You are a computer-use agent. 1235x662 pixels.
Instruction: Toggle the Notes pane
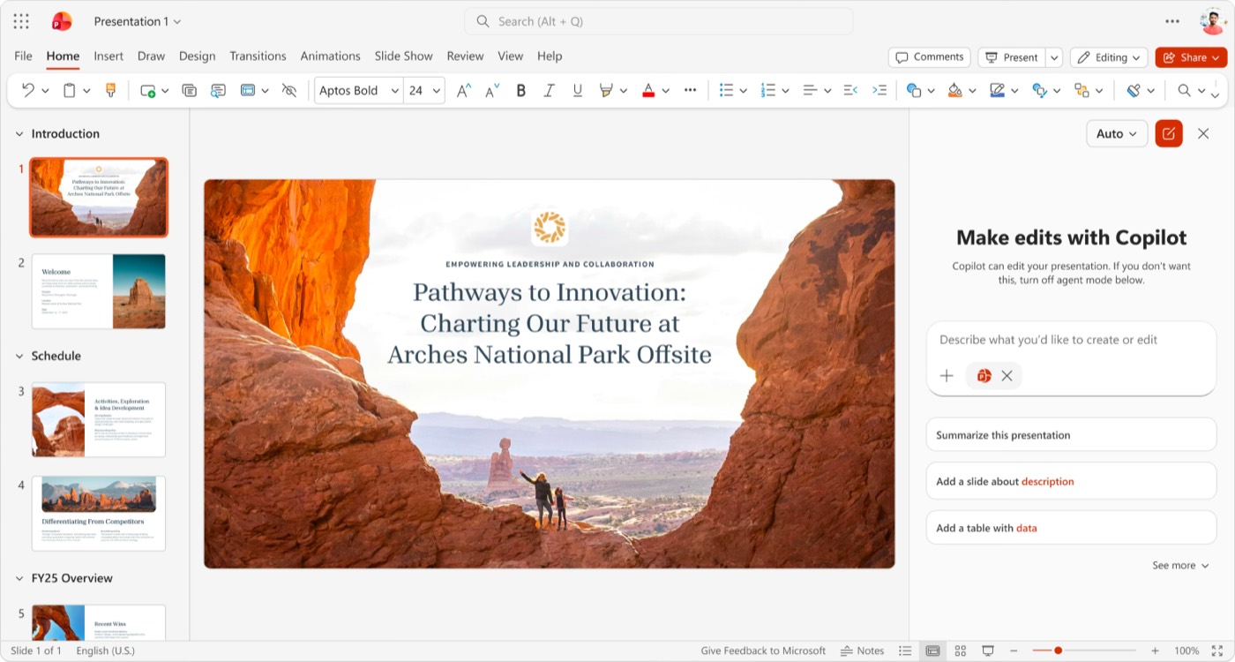862,651
